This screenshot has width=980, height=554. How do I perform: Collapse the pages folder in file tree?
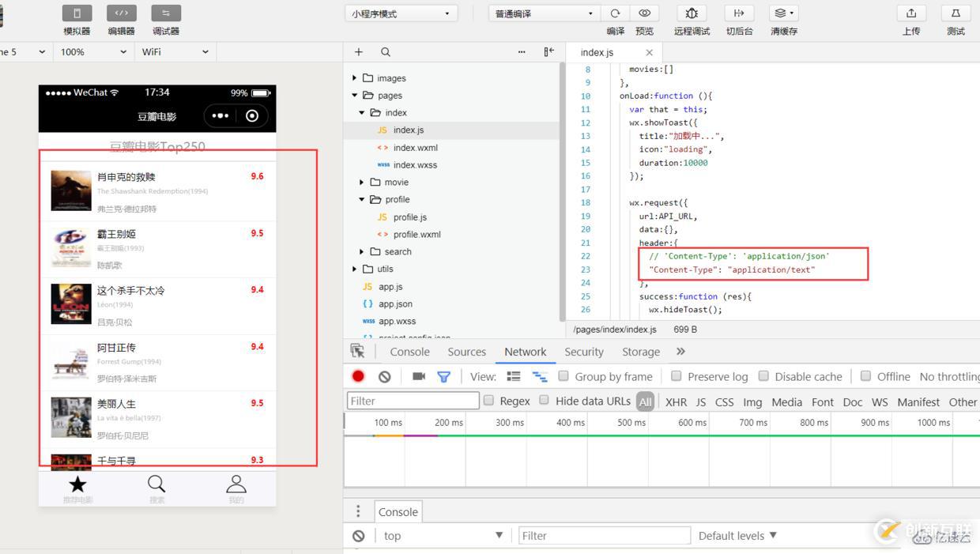[x=354, y=95]
